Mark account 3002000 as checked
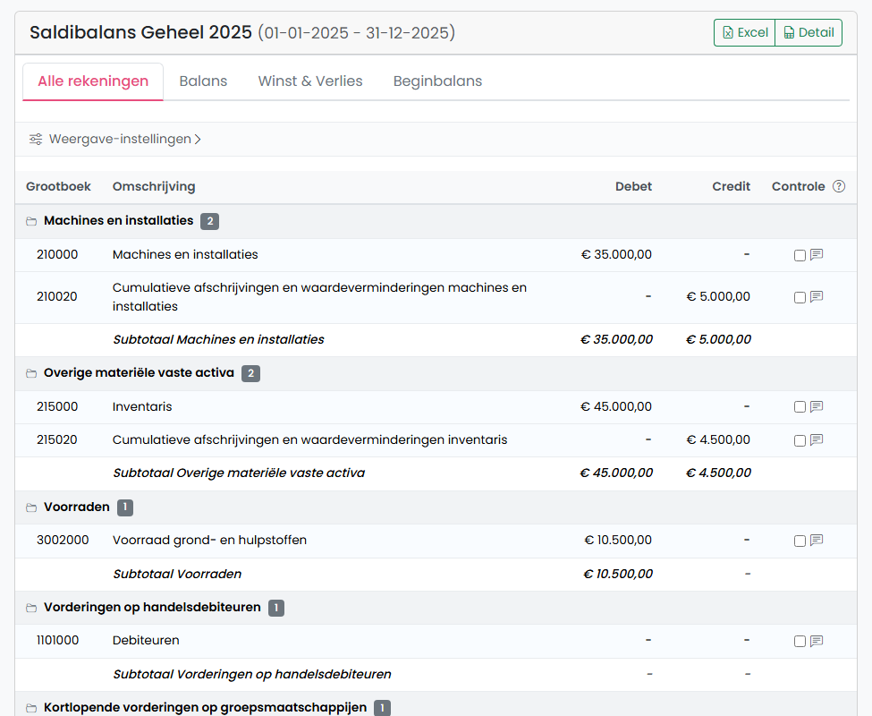Image resolution: width=872 pixels, height=716 pixels. tap(800, 541)
